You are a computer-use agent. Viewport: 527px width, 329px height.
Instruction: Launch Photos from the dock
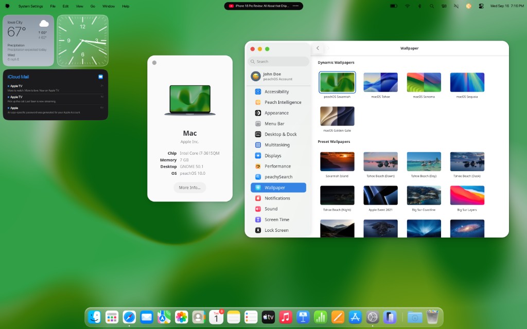point(182,317)
